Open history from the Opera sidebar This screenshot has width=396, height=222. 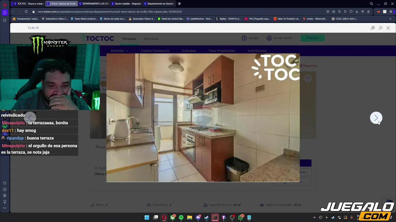[5, 189]
